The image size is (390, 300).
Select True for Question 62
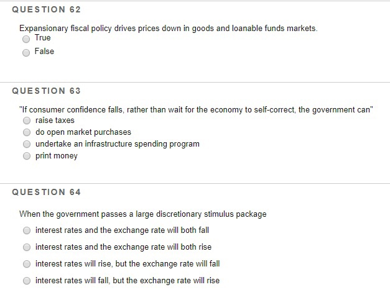[26, 39]
